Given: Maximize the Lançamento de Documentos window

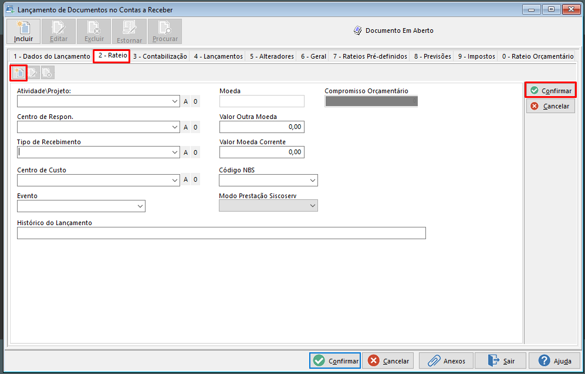Looking at the screenshot, I should click(x=551, y=9).
